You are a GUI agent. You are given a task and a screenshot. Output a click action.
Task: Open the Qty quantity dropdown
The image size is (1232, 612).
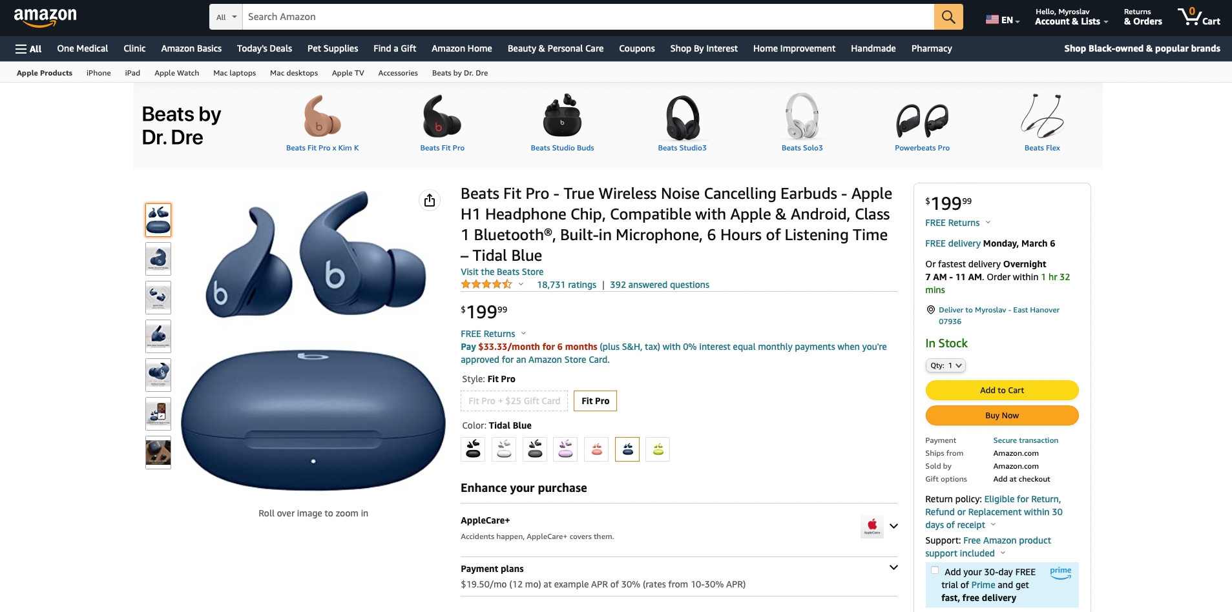(946, 365)
